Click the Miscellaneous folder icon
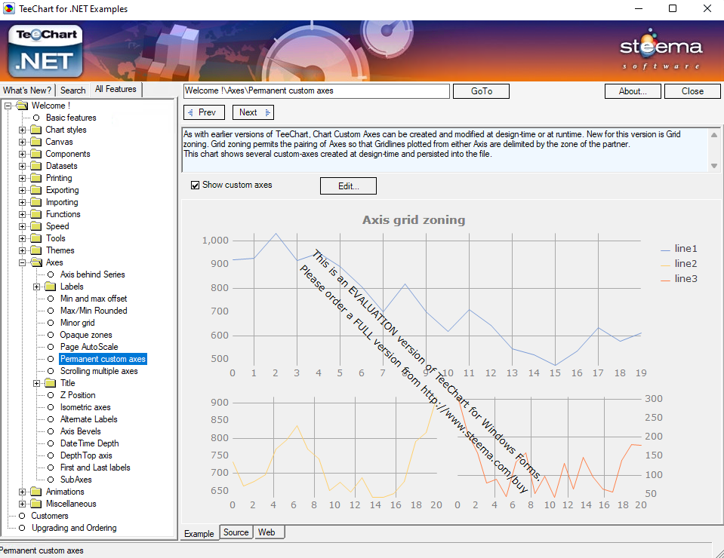The image size is (724, 558). (36, 504)
